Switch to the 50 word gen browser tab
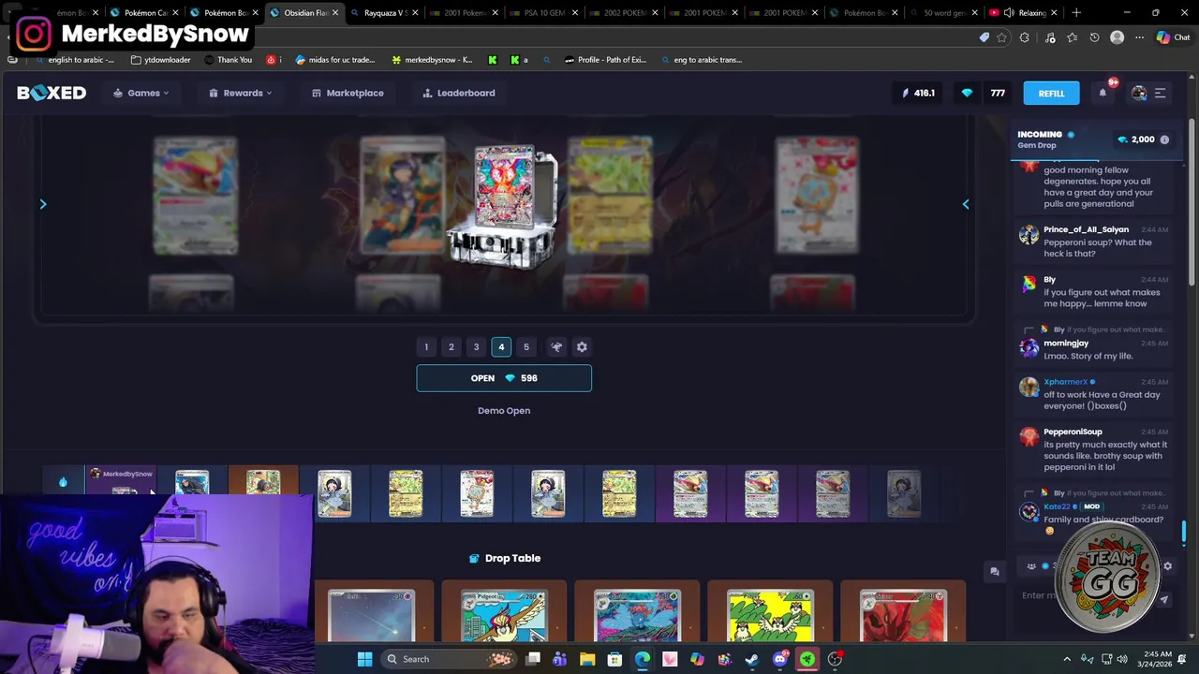 (944, 13)
